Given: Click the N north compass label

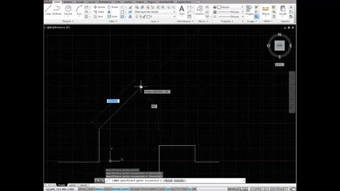Looking at the screenshot, I should click(x=279, y=34).
